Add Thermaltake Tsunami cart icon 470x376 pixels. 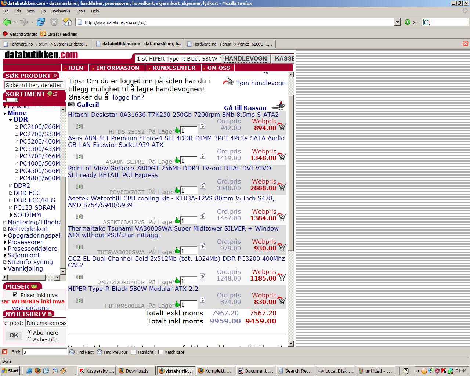[281, 247]
